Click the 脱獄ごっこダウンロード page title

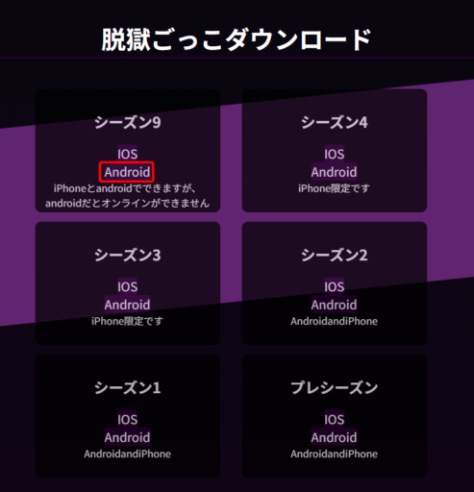237,39
